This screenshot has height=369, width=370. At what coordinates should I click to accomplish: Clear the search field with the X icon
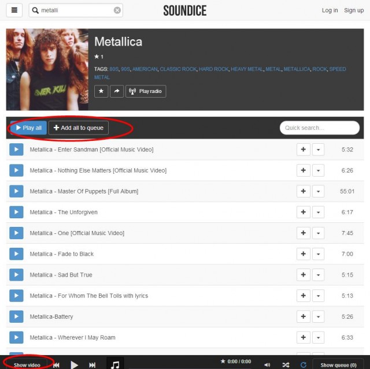pos(117,10)
